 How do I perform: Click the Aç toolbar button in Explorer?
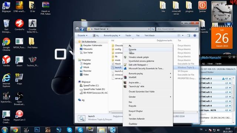coord(96,35)
